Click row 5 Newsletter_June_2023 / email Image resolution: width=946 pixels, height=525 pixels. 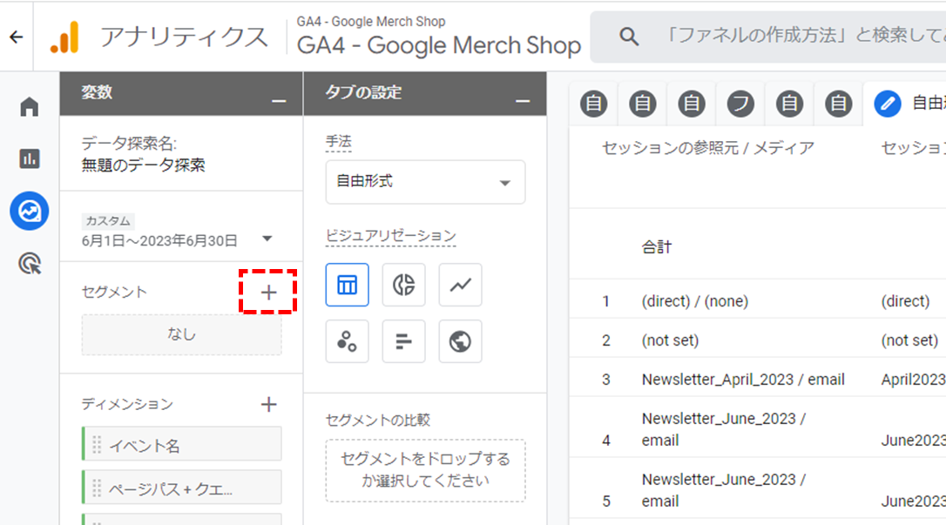click(x=724, y=490)
